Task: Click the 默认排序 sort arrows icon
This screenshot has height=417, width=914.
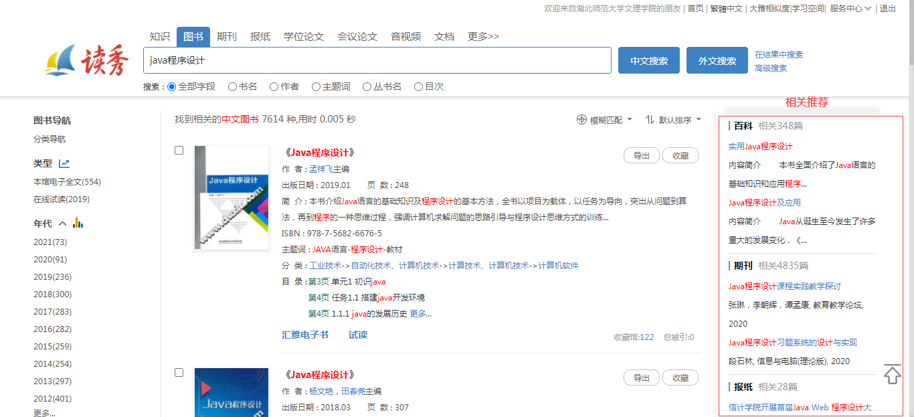Action: (650, 120)
